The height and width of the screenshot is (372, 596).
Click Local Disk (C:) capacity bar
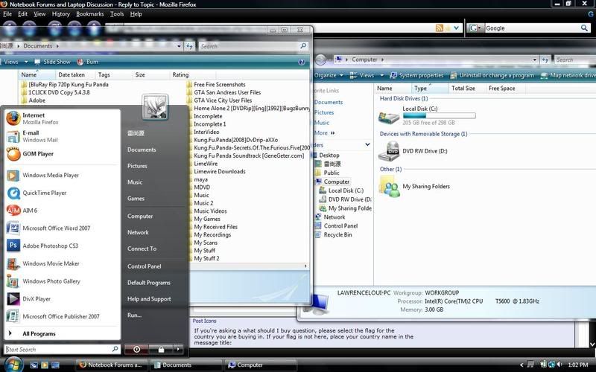439,115
